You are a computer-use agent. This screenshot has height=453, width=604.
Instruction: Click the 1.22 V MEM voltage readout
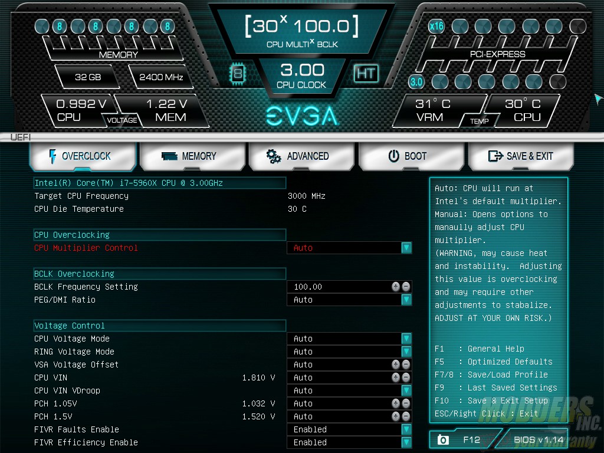[x=168, y=110]
